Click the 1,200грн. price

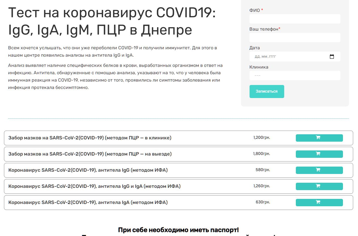click(x=261, y=138)
